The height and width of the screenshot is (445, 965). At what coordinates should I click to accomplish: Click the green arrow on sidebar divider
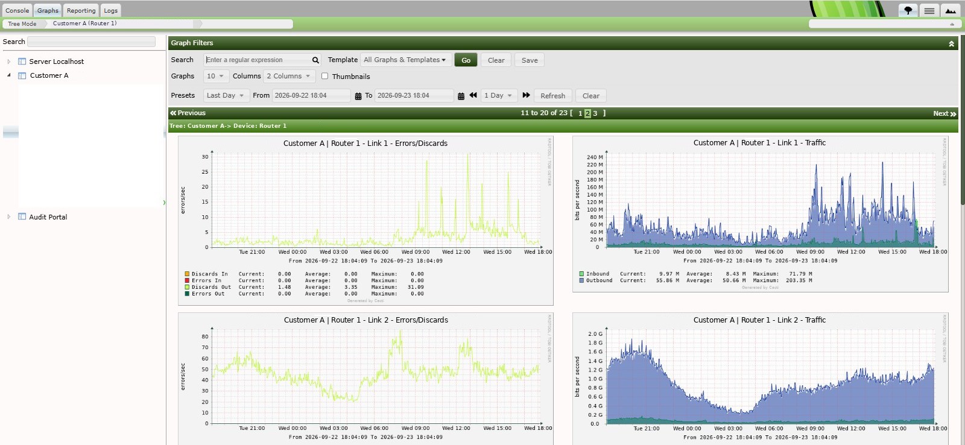[164, 203]
